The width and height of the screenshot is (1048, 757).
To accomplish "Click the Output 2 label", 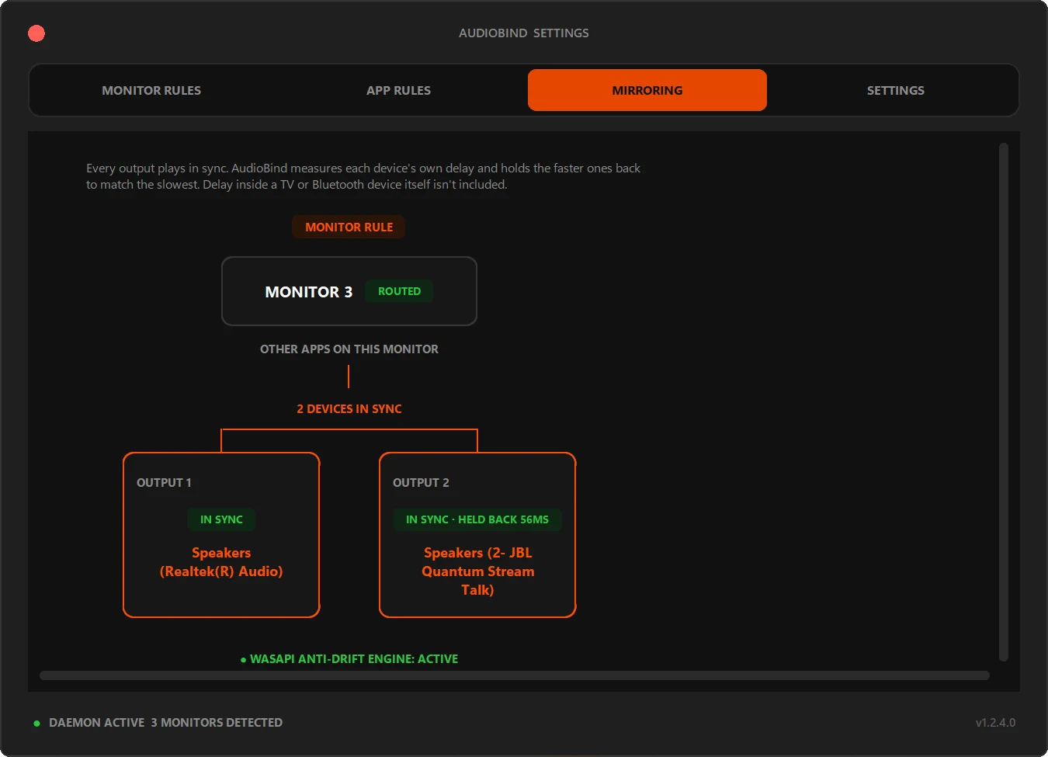I will (x=421, y=483).
